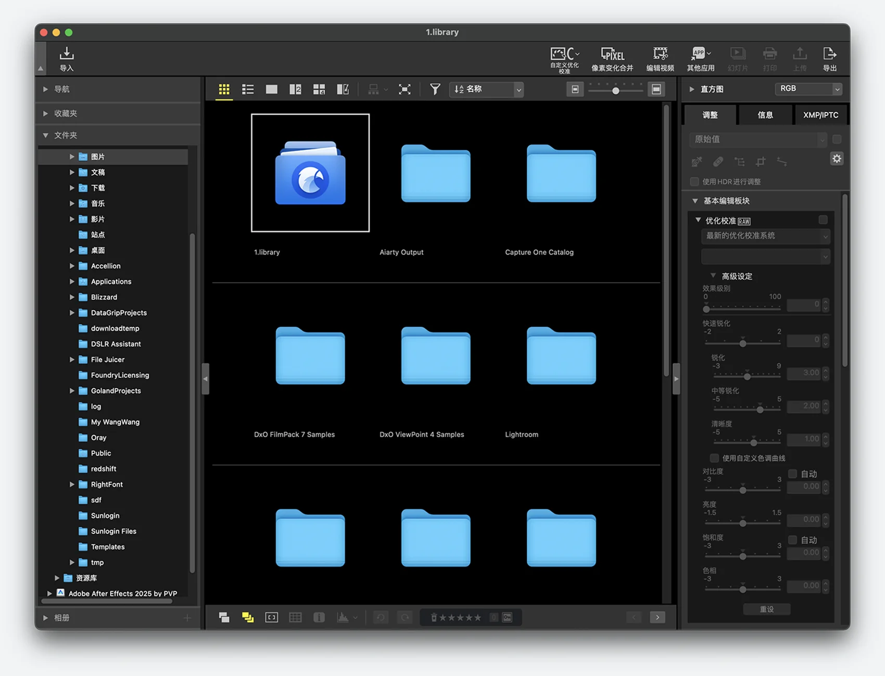Adjust the 清晰度 clarity slider
The height and width of the screenshot is (676, 885).
pyautogui.click(x=753, y=442)
